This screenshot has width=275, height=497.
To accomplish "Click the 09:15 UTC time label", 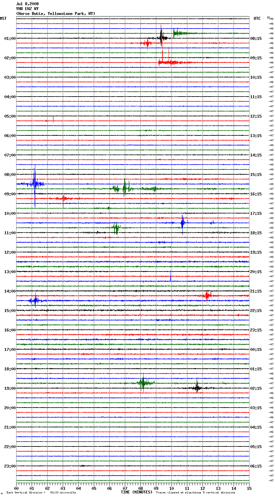I will point(256,58).
